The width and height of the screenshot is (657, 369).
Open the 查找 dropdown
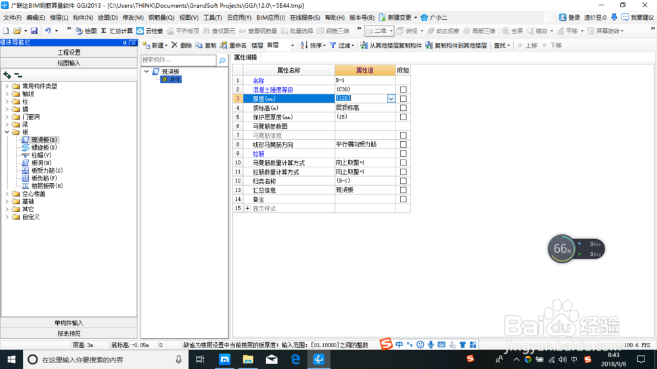coord(501,45)
